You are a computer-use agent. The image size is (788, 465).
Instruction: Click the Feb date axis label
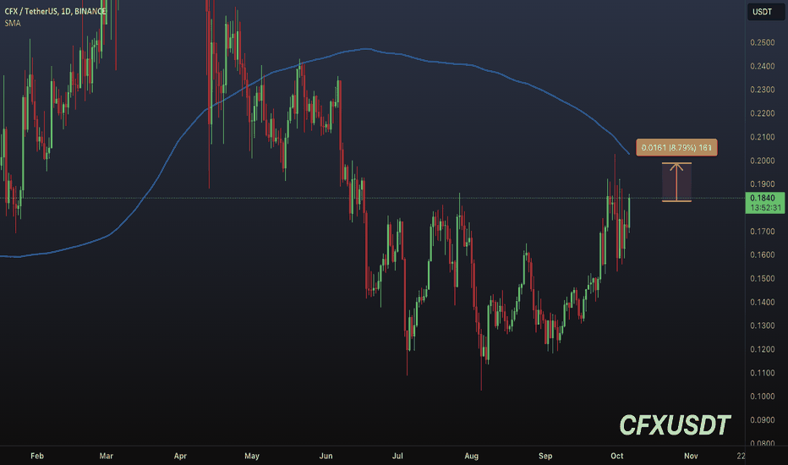click(x=37, y=456)
